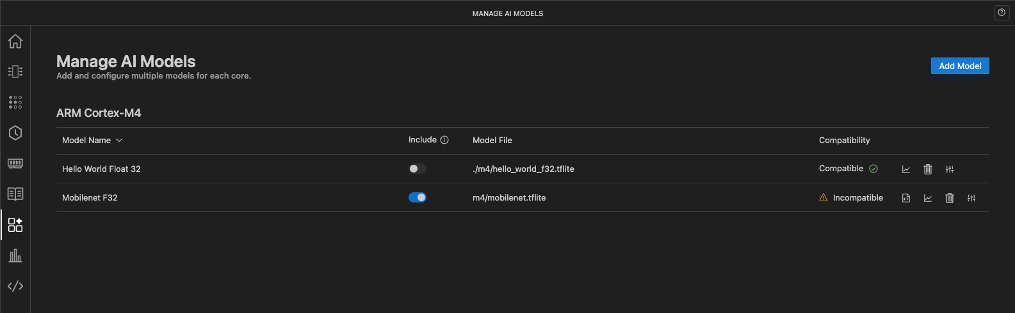This screenshot has width=1015, height=313.
Task: Open the book registers sidebar icon
Action: click(15, 194)
